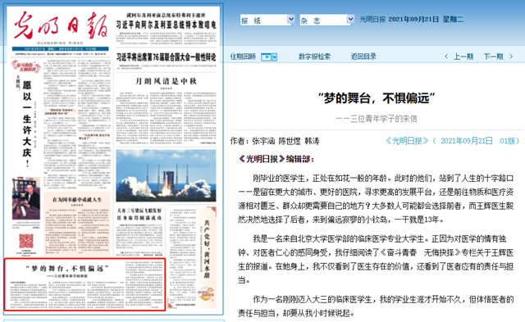The height and width of the screenshot is (322, 525).
Task: Open the 月朗风清是中秋 article
Action: pyautogui.click(x=166, y=81)
